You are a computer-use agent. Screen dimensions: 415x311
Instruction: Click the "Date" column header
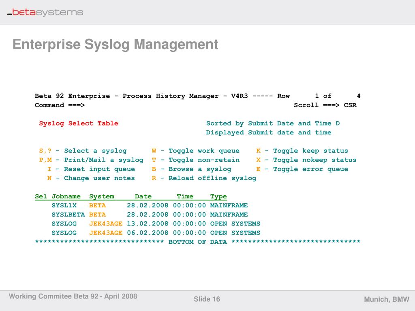[143, 196]
